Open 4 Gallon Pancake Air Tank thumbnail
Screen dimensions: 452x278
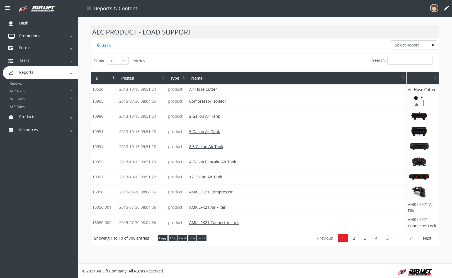[419, 162]
